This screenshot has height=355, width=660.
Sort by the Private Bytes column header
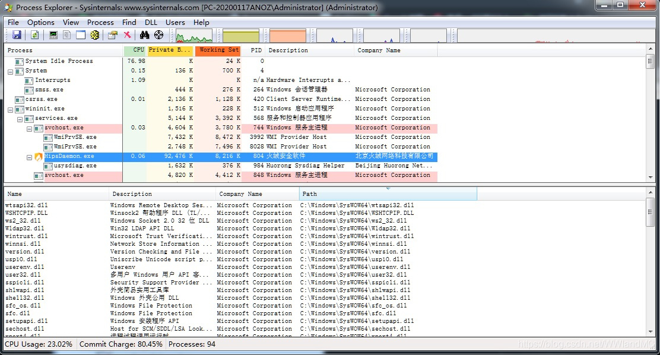pos(170,50)
